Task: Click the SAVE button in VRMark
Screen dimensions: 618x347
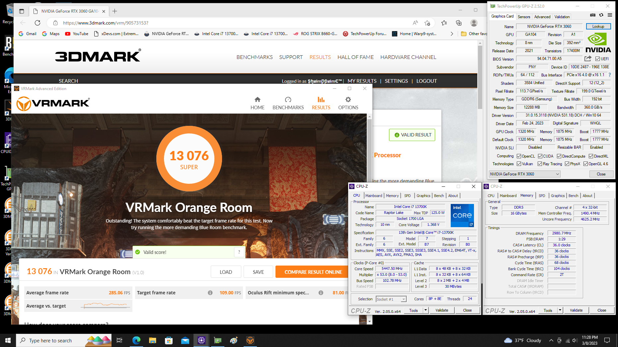Action: [258, 272]
